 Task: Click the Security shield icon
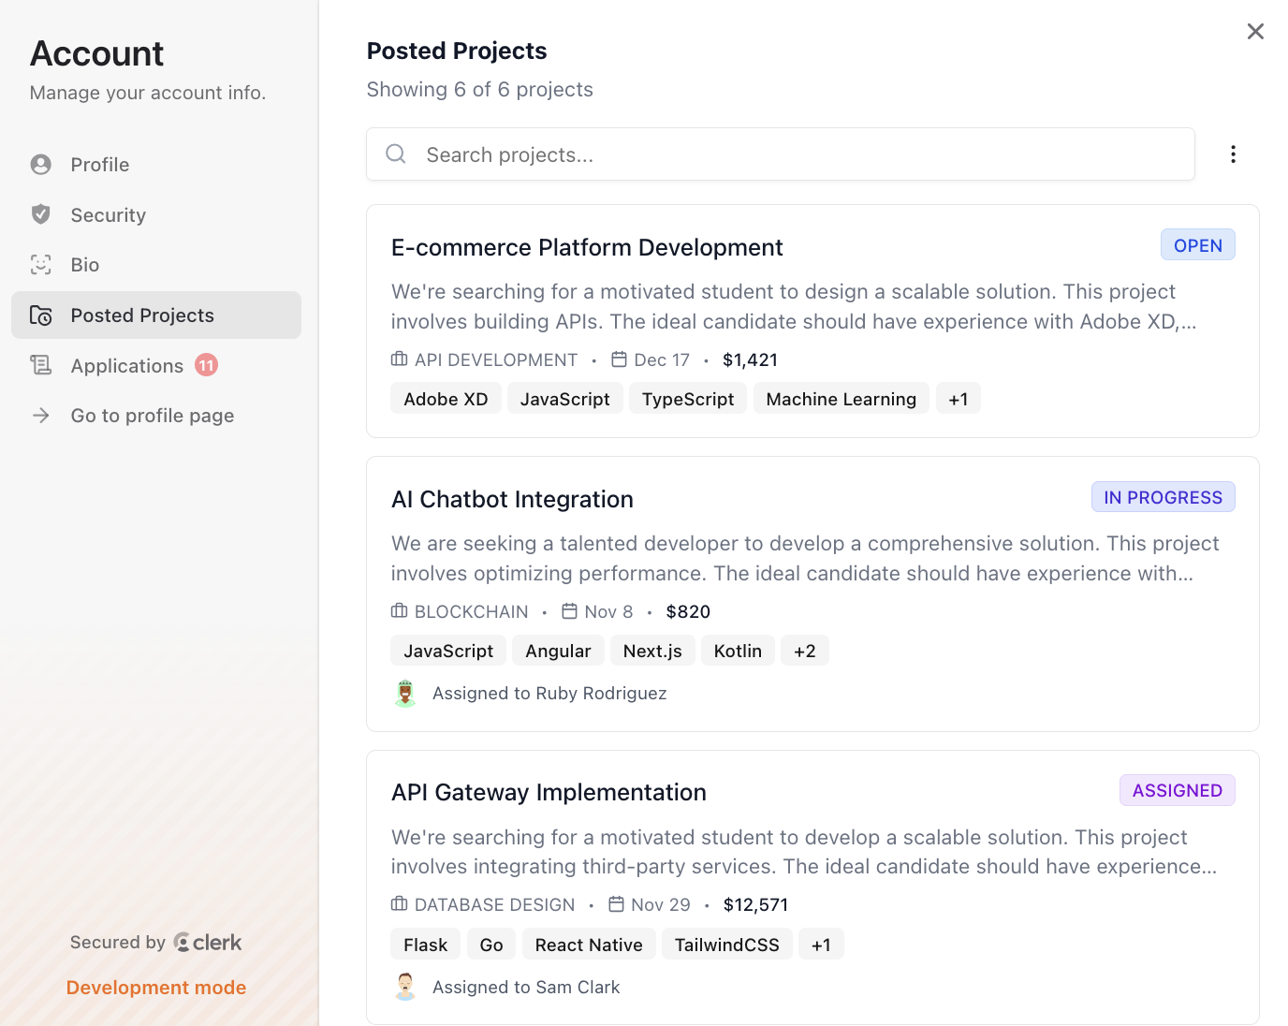pos(41,214)
